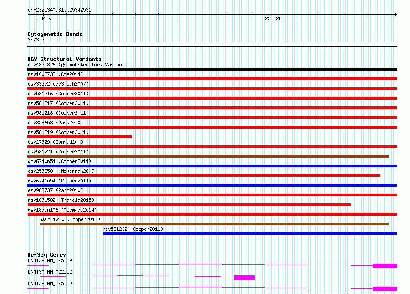Select the blue dgv6741n54 variant bar
This screenshot has width=410, height=294.
point(212,185)
